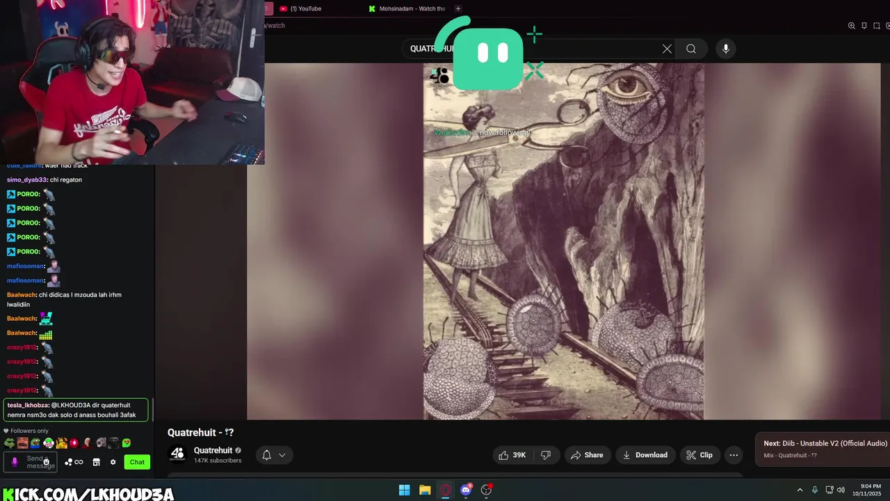Click the simo_dyab33 username in chat
Image resolution: width=890 pixels, height=501 pixels.
click(26, 180)
